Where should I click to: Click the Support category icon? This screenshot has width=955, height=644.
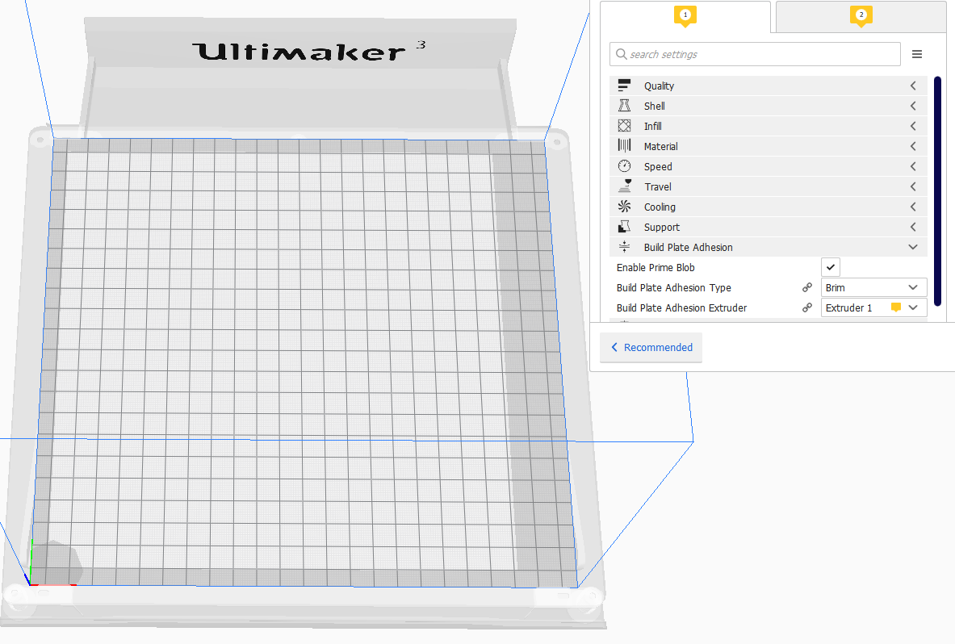624,227
